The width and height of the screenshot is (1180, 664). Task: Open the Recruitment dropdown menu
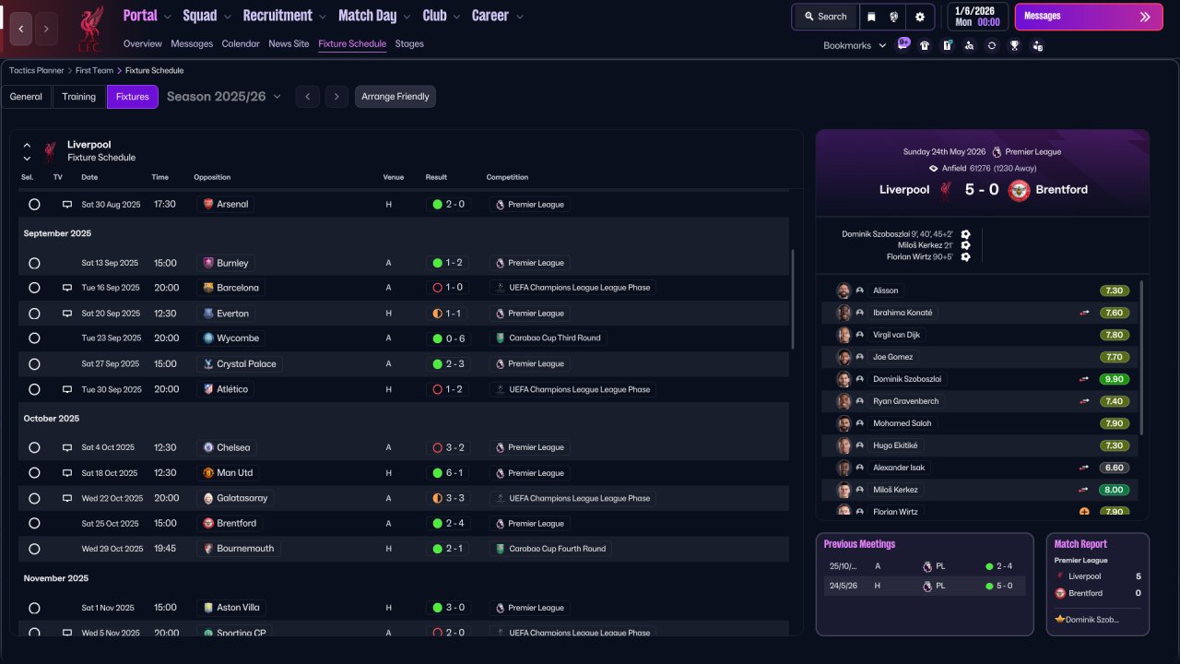285,16
